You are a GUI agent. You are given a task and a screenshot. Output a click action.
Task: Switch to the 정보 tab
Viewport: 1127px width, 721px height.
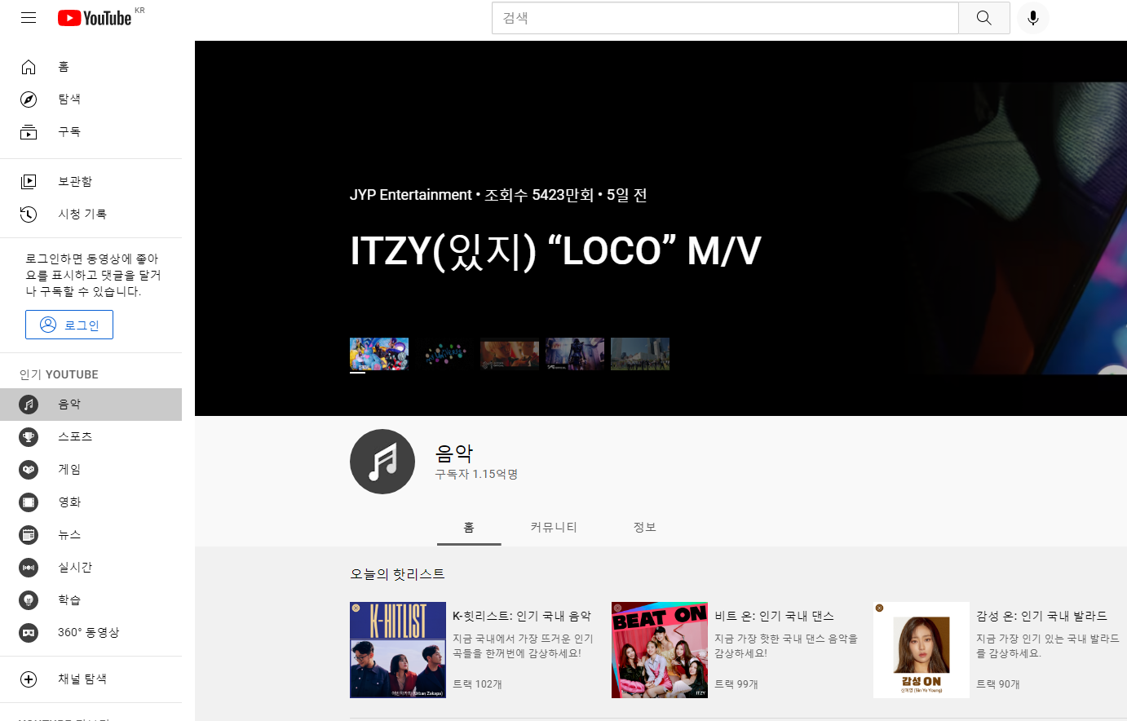point(645,528)
